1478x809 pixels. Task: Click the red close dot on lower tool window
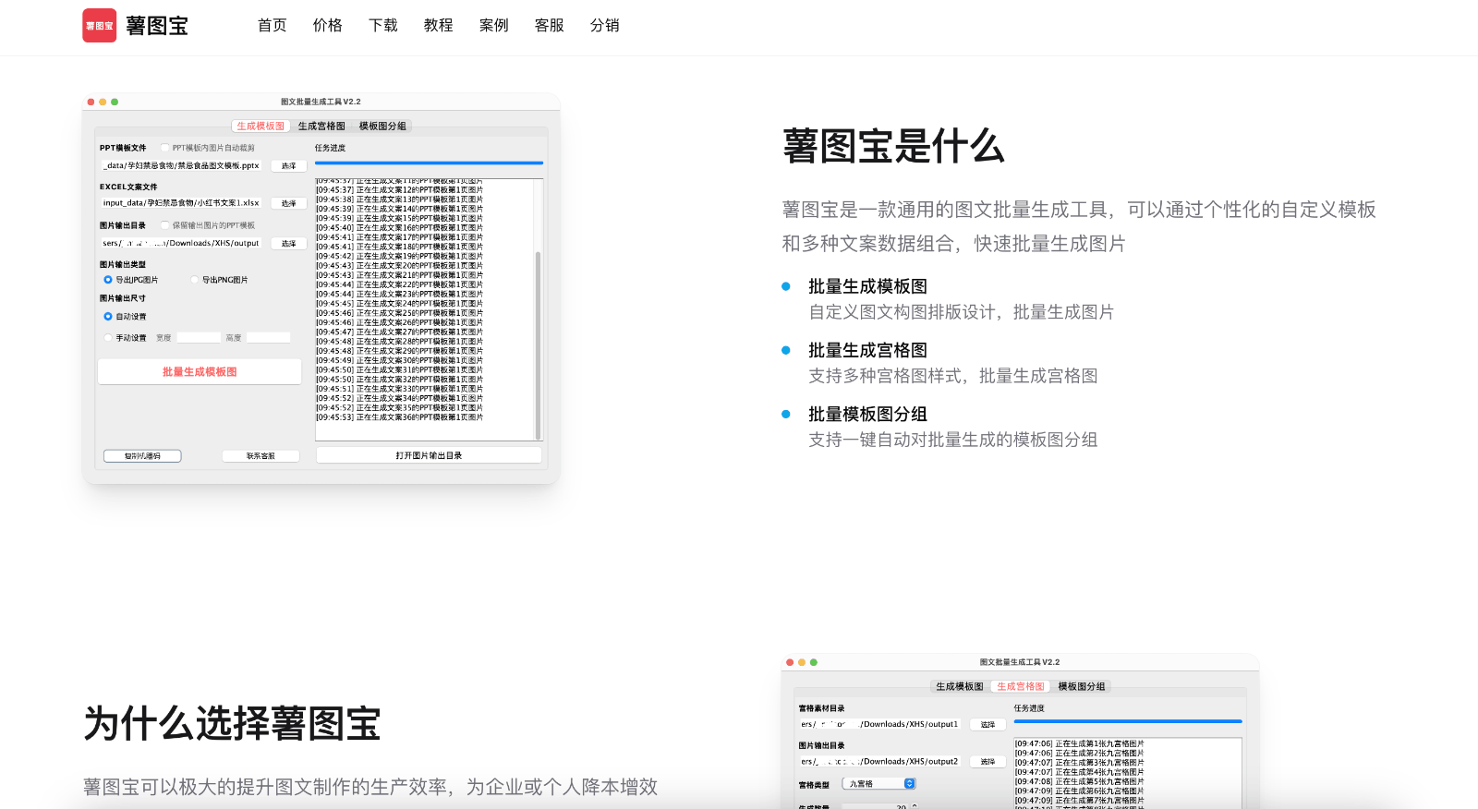[x=790, y=662]
